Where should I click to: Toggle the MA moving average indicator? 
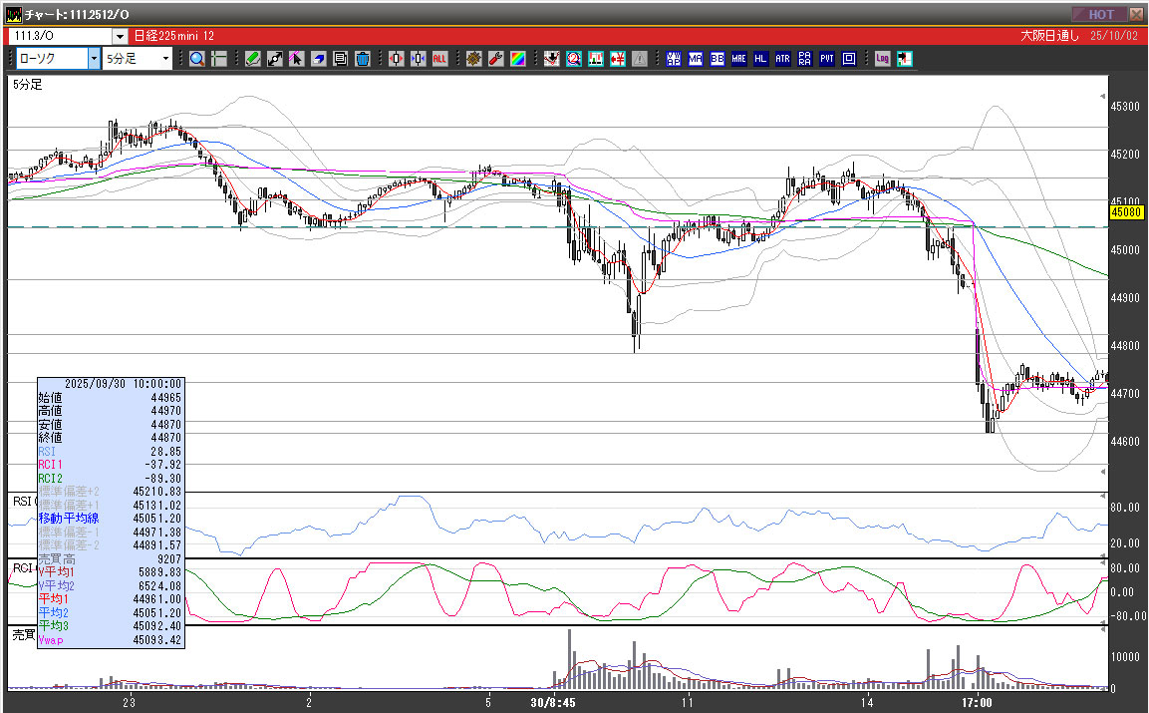[x=695, y=59]
